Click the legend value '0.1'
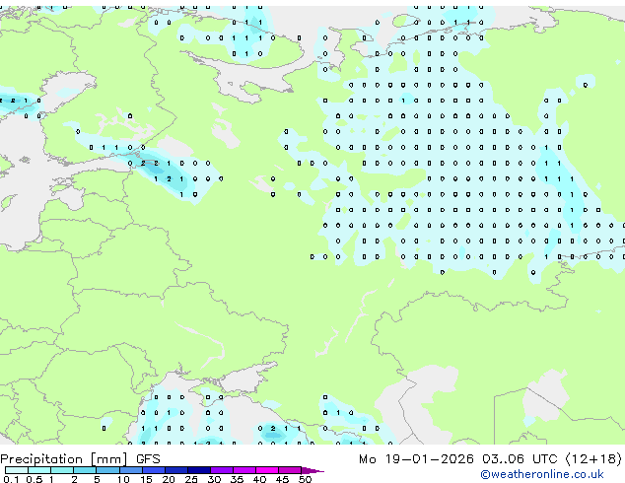 11,479
